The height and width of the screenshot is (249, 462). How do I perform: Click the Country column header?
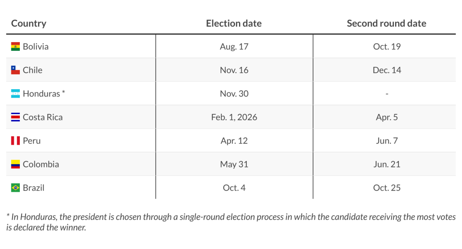click(29, 23)
